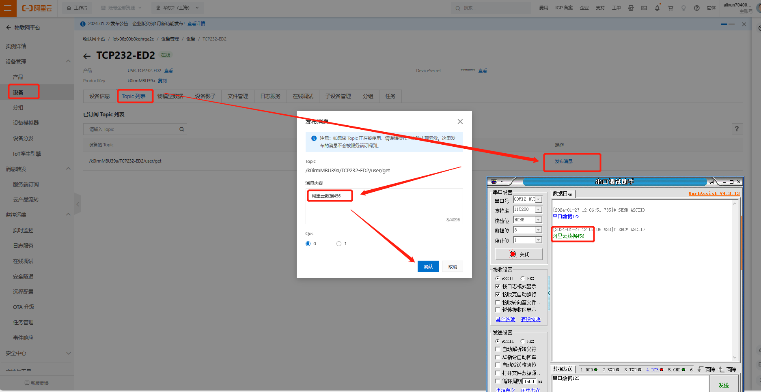Collapse the 设备管理 sidebar section
The height and width of the screenshot is (392, 761).
pyautogui.click(x=68, y=62)
